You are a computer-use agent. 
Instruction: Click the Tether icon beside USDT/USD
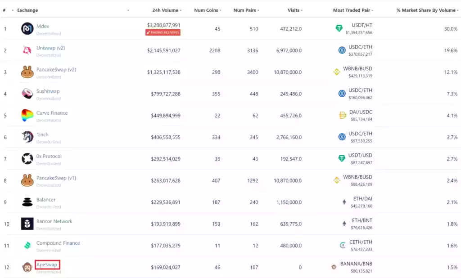pos(342,159)
